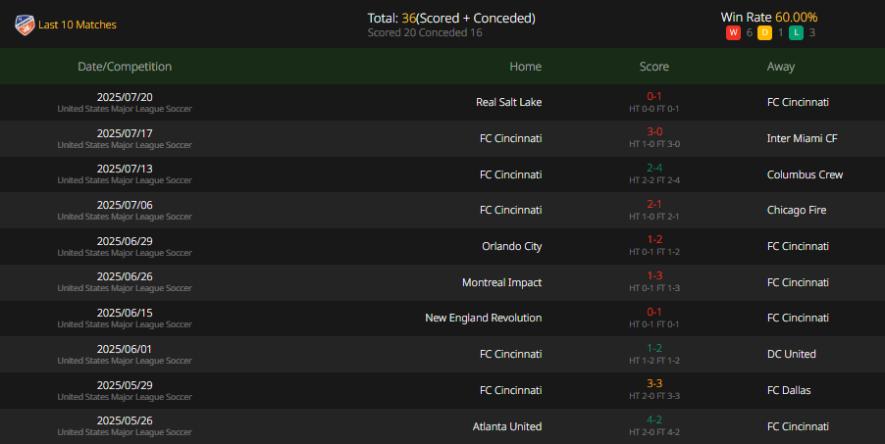The width and height of the screenshot is (885, 444).
Task: Select the 2025/07/20 match date
Action: tap(125, 97)
